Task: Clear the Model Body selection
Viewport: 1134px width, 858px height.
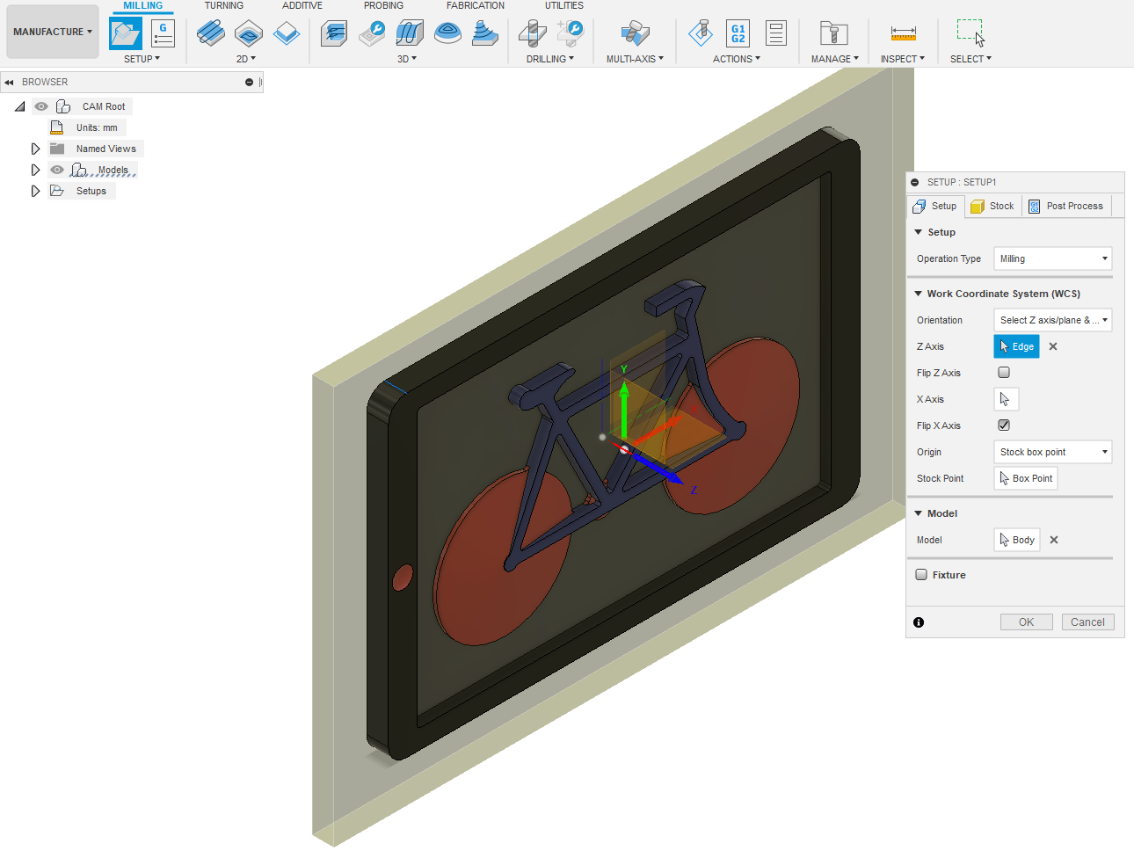Action: [x=1054, y=540]
